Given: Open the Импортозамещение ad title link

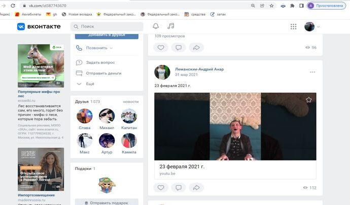Looking at the screenshot, I should point(36,195).
